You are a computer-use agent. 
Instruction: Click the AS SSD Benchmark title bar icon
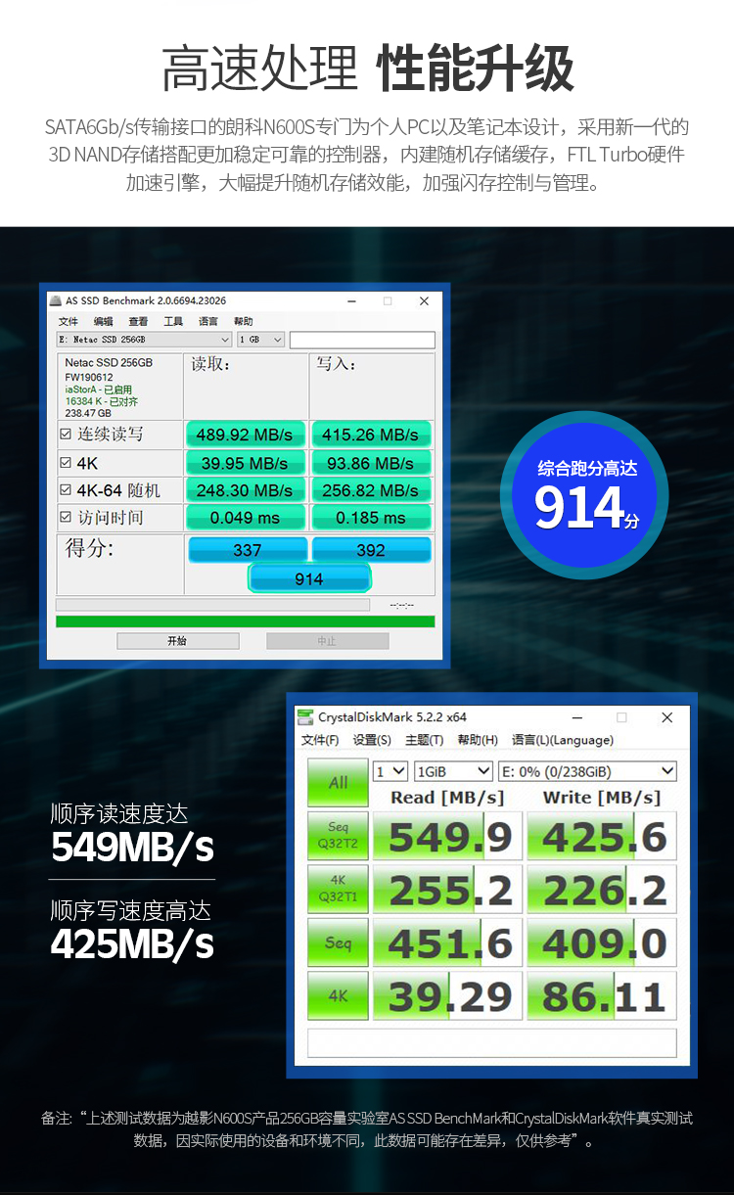point(58,301)
